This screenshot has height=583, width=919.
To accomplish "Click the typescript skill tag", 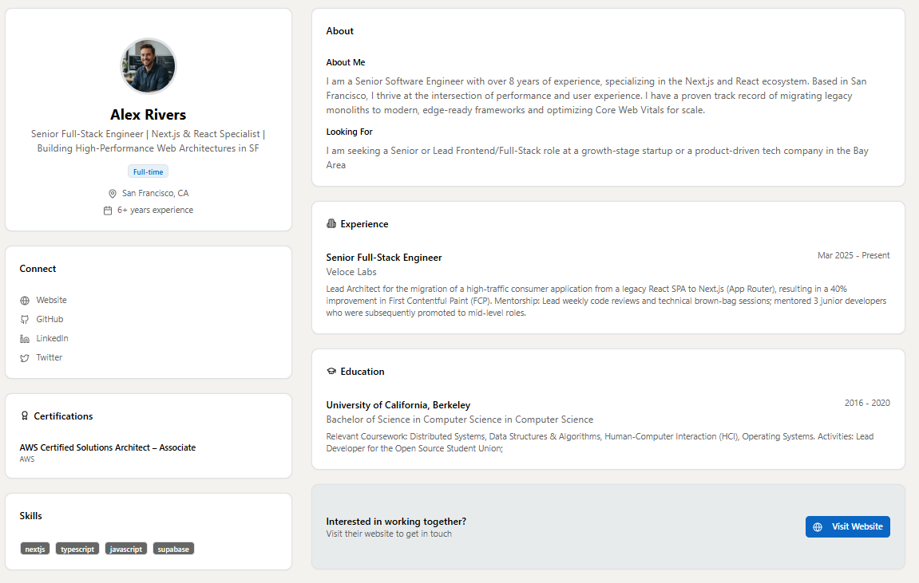I will [77, 549].
